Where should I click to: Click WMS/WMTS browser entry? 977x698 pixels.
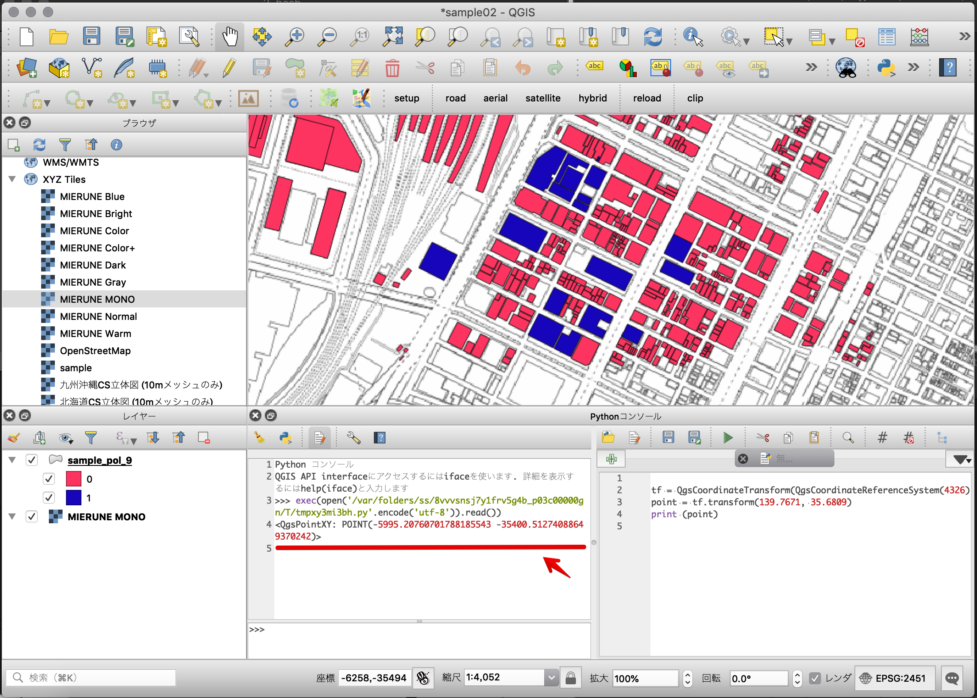[71, 162]
